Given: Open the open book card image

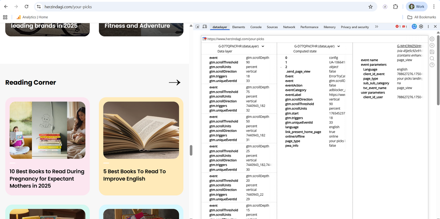Looking at the screenshot, I should pyautogui.click(x=141, y=130).
